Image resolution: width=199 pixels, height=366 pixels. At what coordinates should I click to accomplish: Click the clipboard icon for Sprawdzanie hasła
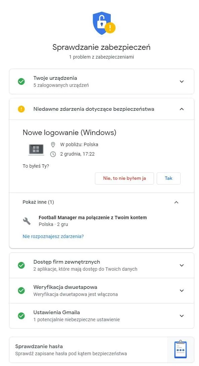click(180, 349)
